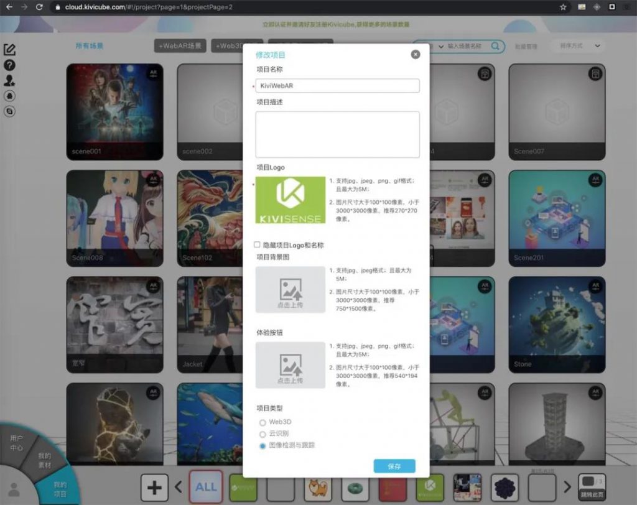The width and height of the screenshot is (637, 505).
Task: Click the 项目描述 text area
Action: 337,134
